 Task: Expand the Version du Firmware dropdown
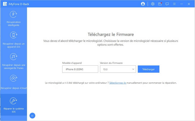point(118,69)
